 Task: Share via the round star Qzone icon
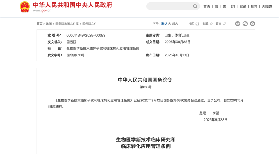tap(252, 24)
